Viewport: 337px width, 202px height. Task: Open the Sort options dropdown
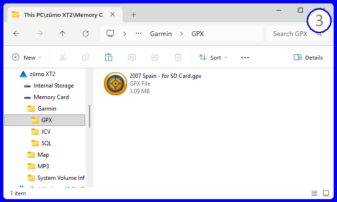(x=213, y=58)
